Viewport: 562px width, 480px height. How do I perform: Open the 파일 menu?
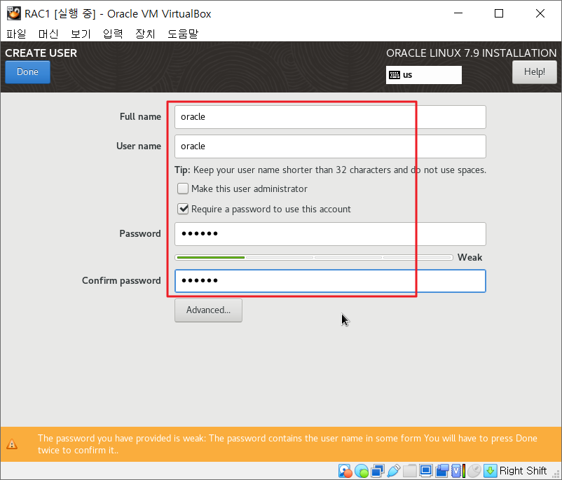pyautogui.click(x=16, y=34)
